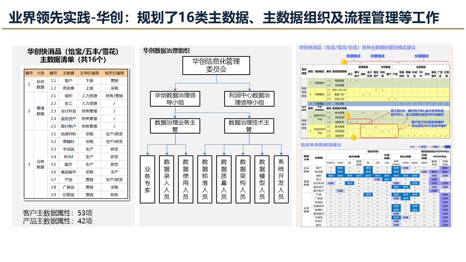This screenshot has height=262, width=466.
Task: Click the 共管模式 label
Action: click(x=378, y=56)
